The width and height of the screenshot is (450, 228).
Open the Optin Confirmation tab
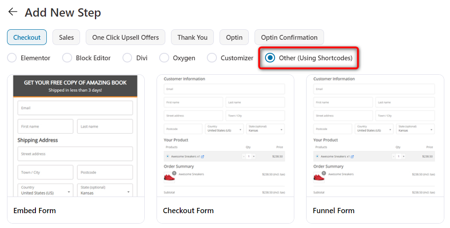(x=289, y=38)
